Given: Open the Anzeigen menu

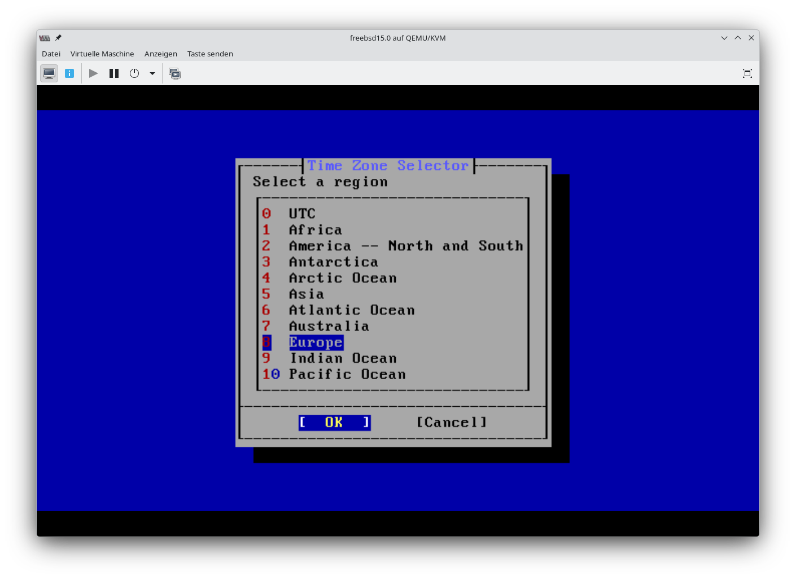Looking at the screenshot, I should click(160, 54).
